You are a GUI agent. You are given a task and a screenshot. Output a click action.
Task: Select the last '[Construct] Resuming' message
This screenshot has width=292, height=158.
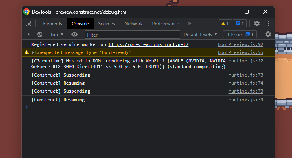pos(58,100)
